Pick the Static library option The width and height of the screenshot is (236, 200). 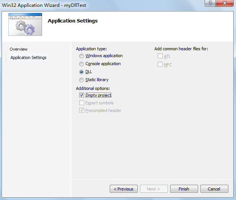(81, 80)
